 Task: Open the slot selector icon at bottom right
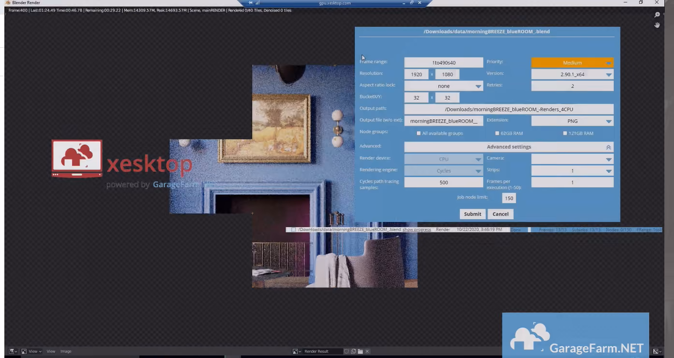(657, 351)
